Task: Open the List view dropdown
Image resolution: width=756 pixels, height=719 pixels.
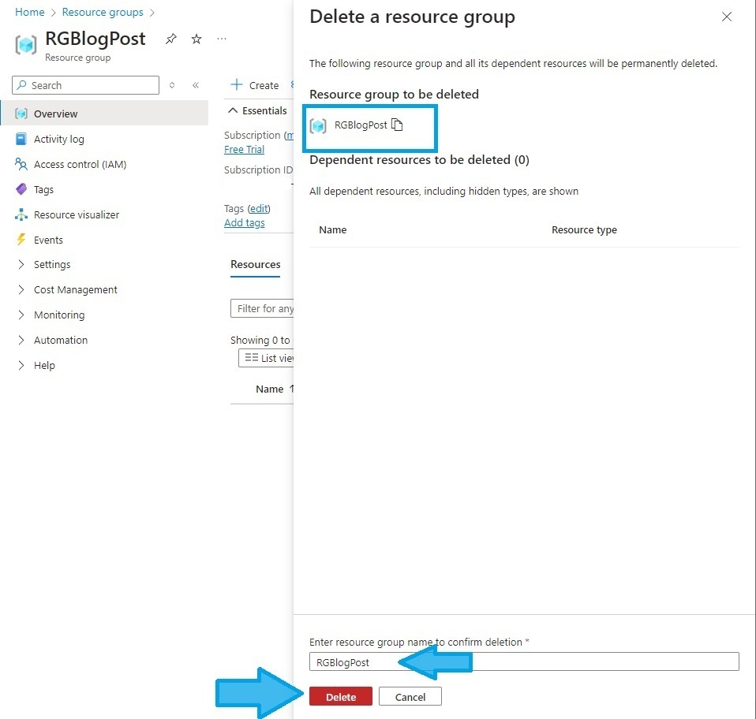Action: pyautogui.click(x=266, y=358)
